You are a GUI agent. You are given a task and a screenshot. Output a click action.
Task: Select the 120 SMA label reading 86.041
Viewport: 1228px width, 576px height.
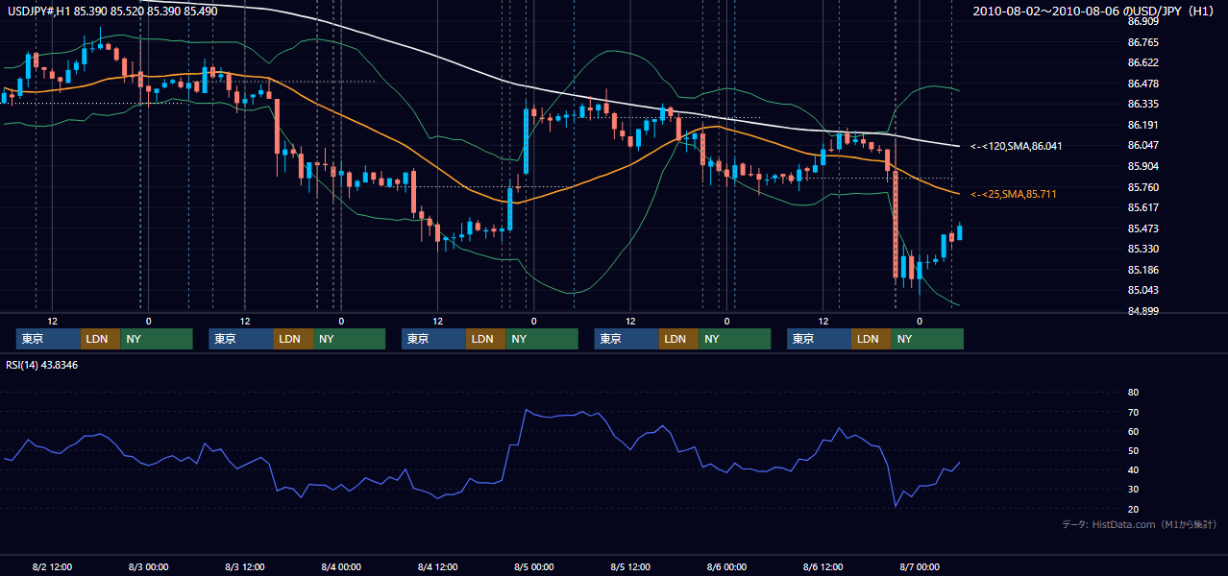tap(1016, 146)
